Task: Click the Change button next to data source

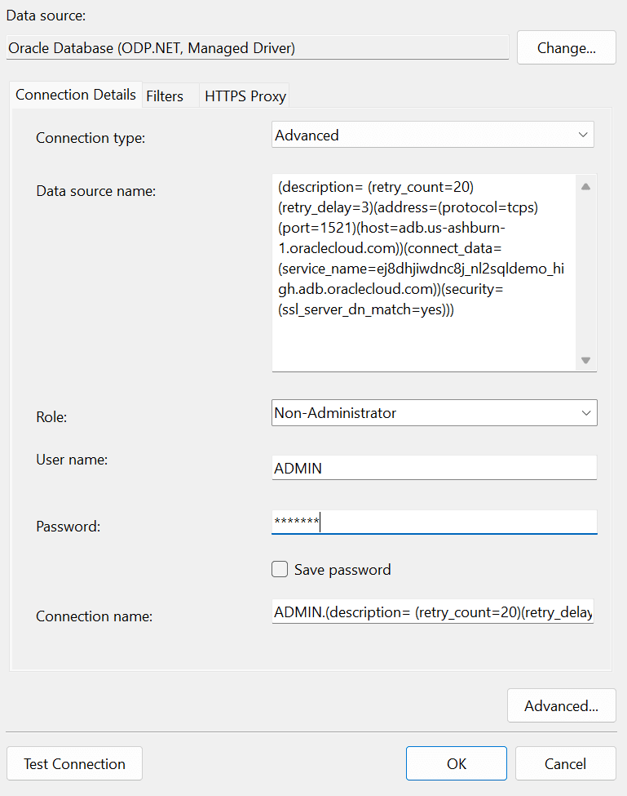Action: click(x=566, y=47)
